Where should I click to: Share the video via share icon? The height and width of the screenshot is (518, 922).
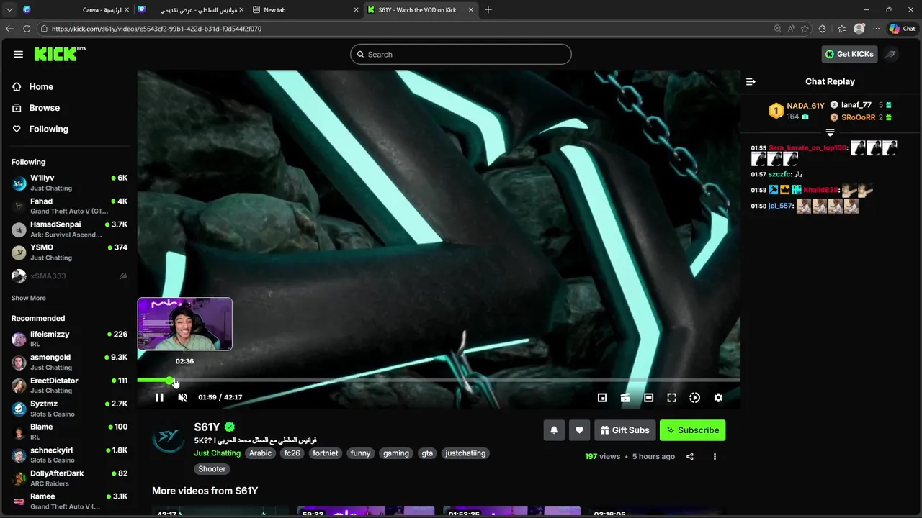[690, 456]
